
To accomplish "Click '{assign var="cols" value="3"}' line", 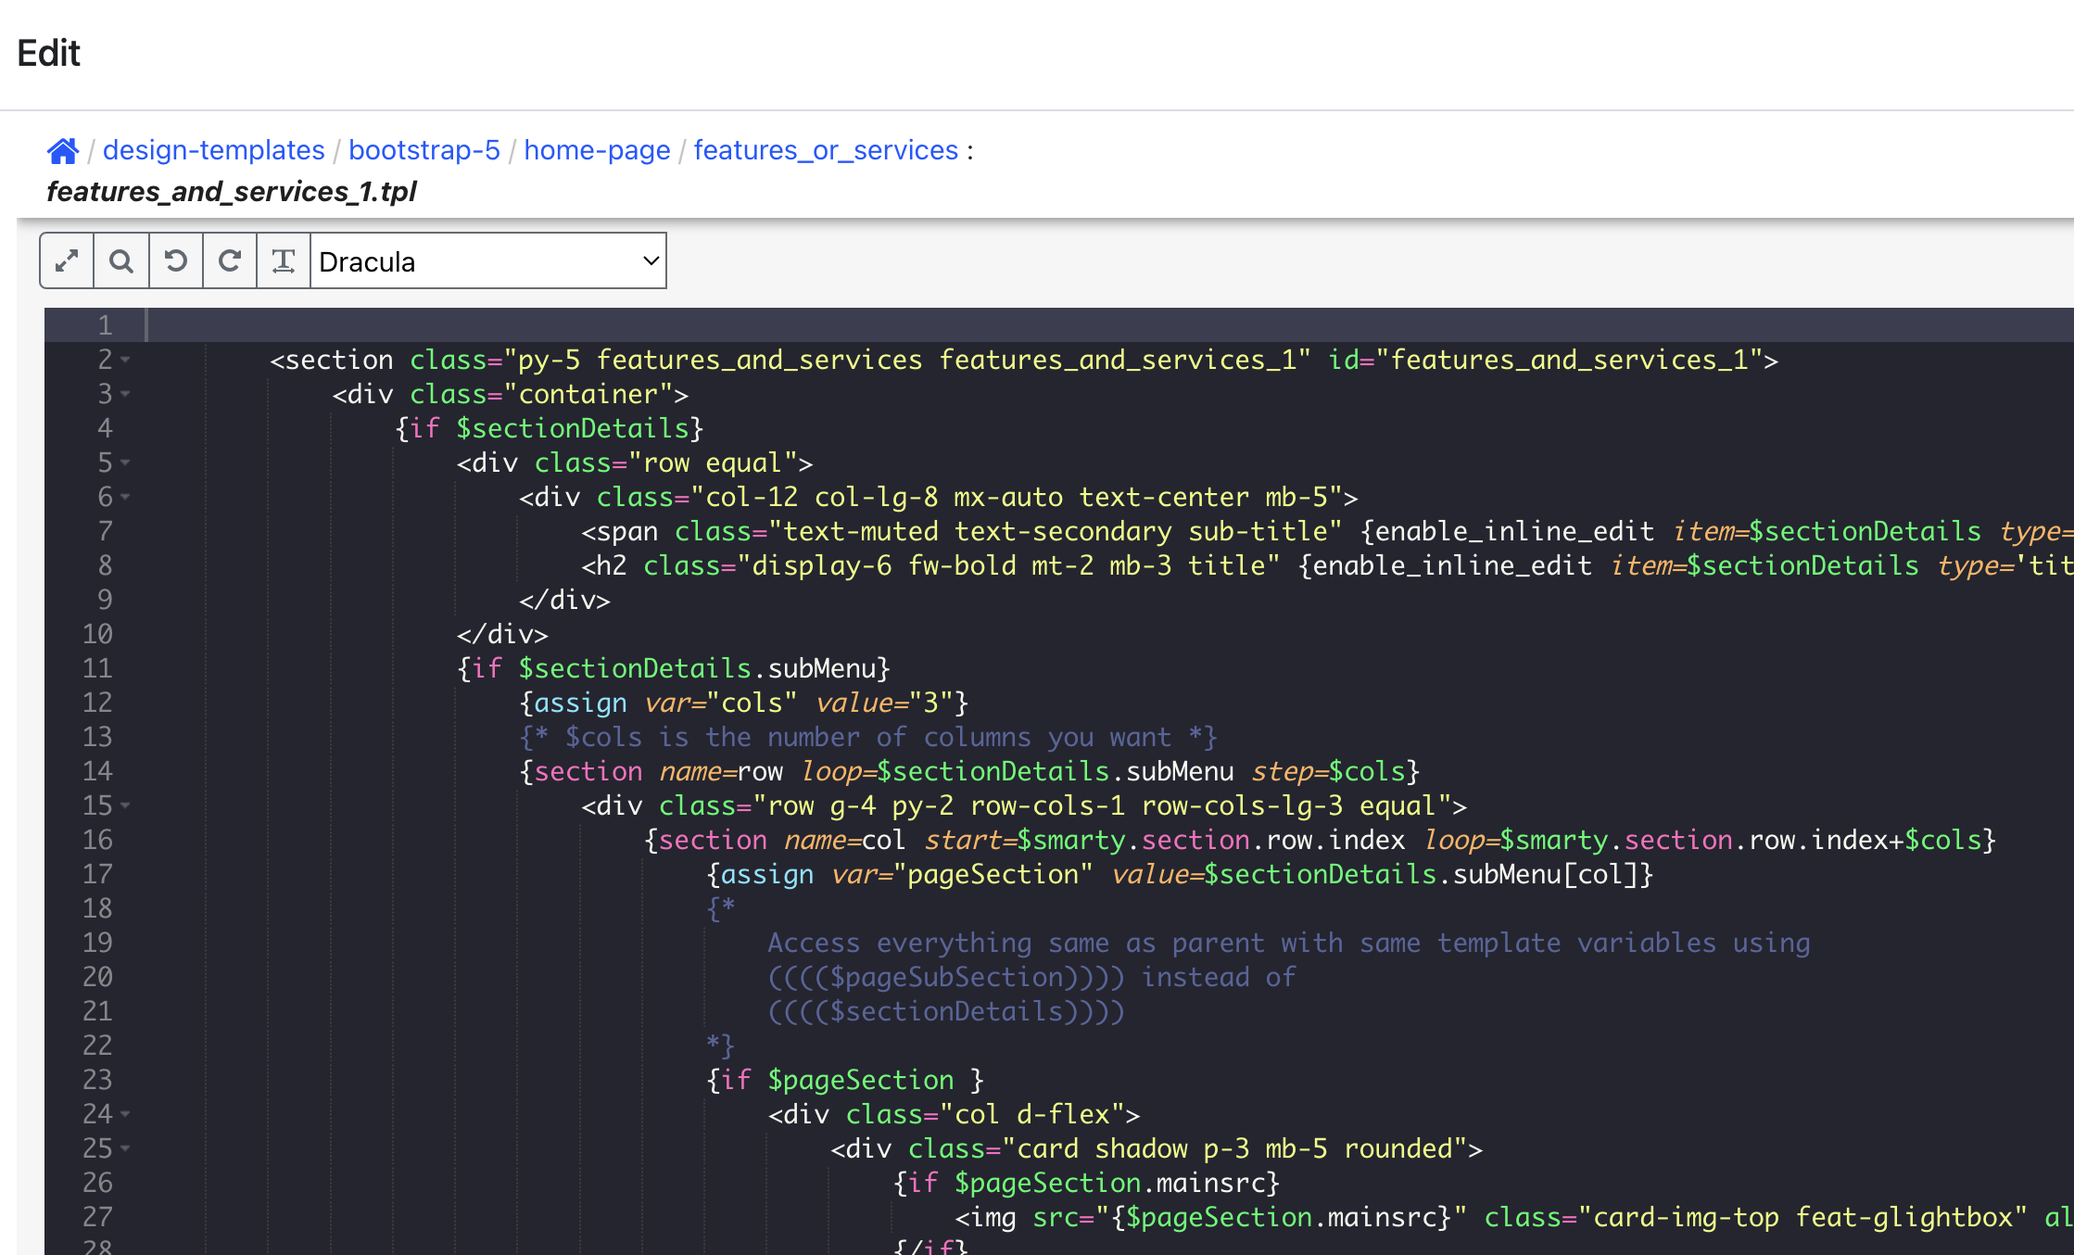I will click(744, 703).
